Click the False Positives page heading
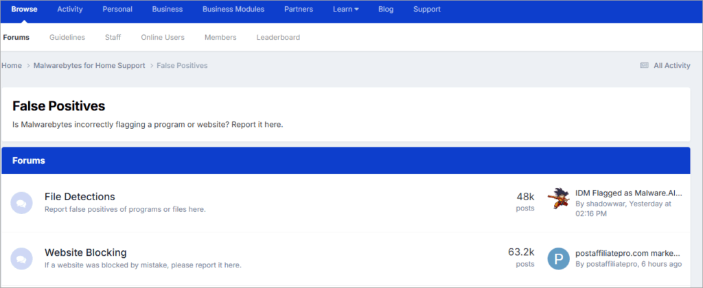703x288 pixels. click(x=59, y=106)
